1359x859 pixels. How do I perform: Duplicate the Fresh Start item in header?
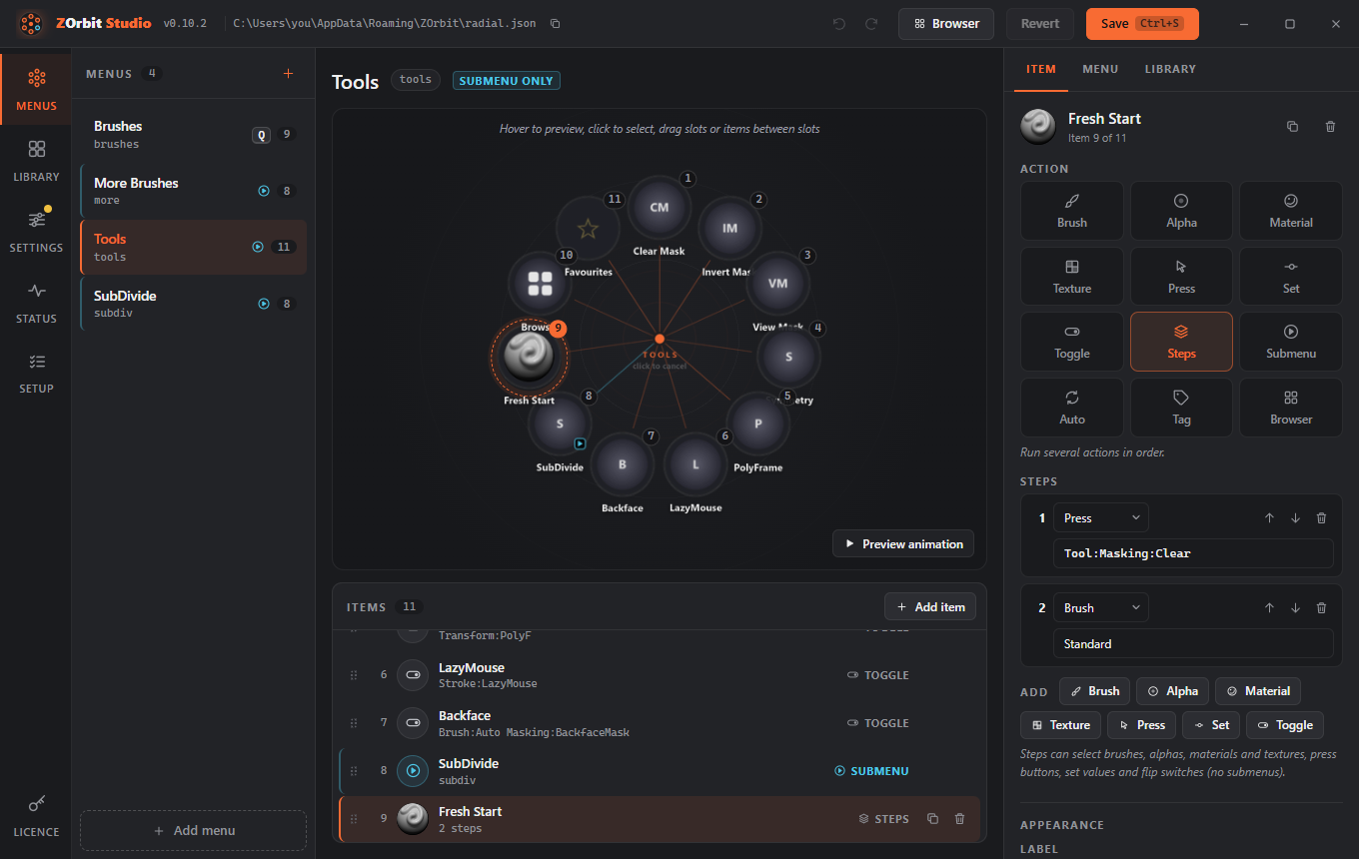click(x=1292, y=126)
